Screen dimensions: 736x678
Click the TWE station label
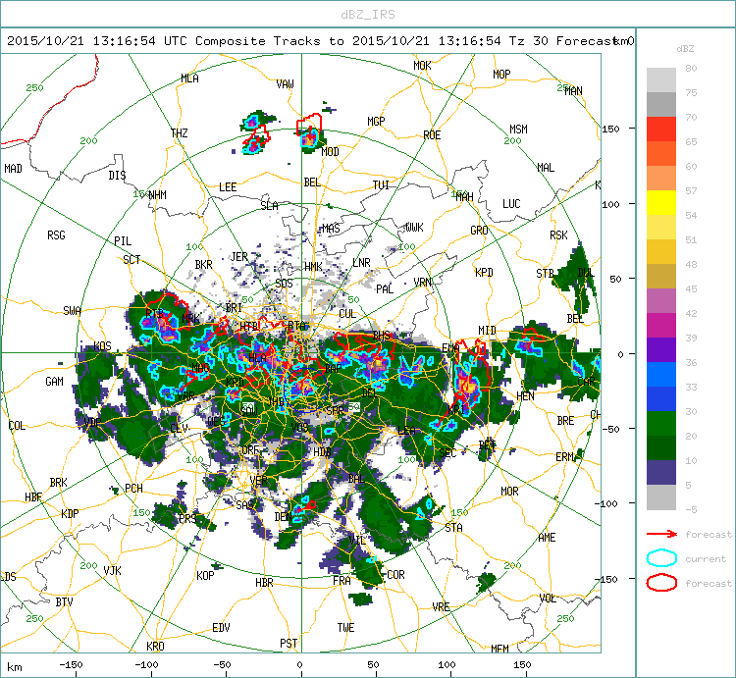[345, 627]
